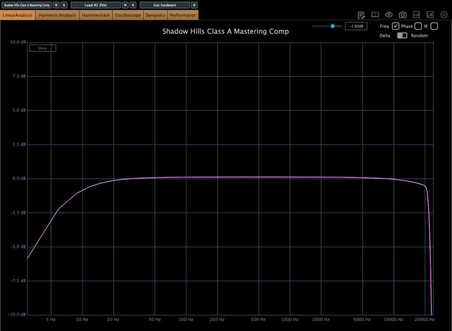Enable the IR checkbox
The height and width of the screenshot is (331, 452).
pos(434,26)
